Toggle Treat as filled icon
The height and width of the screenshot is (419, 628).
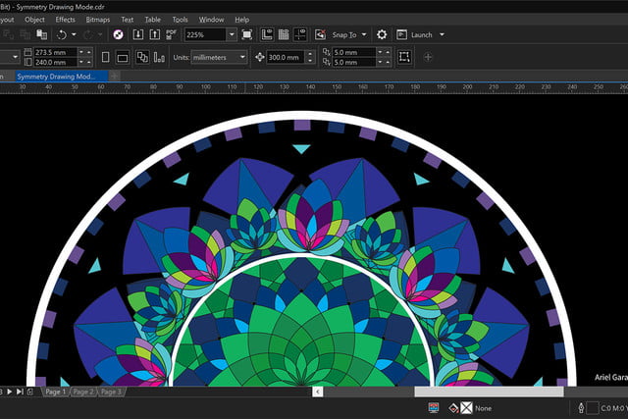click(404, 57)
